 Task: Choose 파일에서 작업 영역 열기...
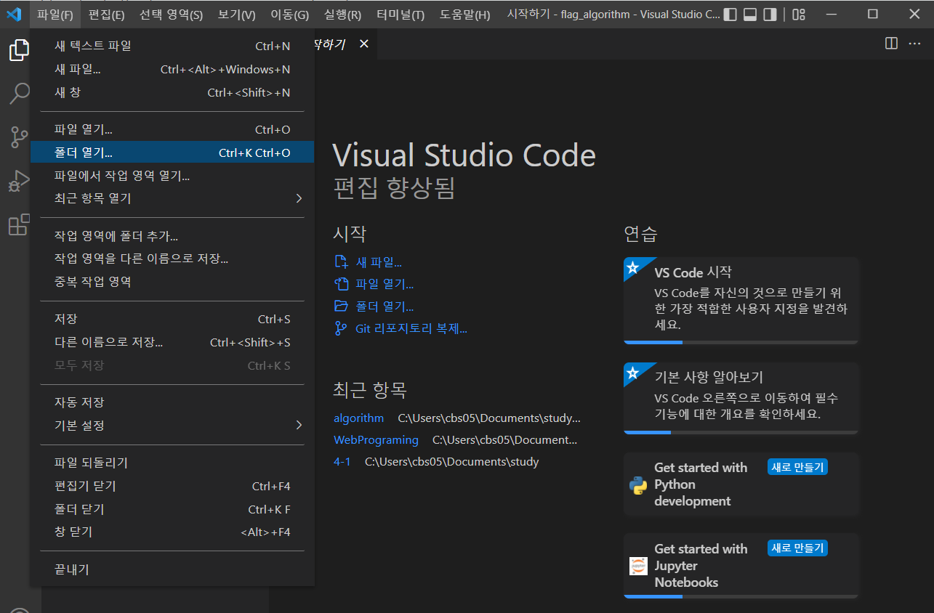[172, 176]
